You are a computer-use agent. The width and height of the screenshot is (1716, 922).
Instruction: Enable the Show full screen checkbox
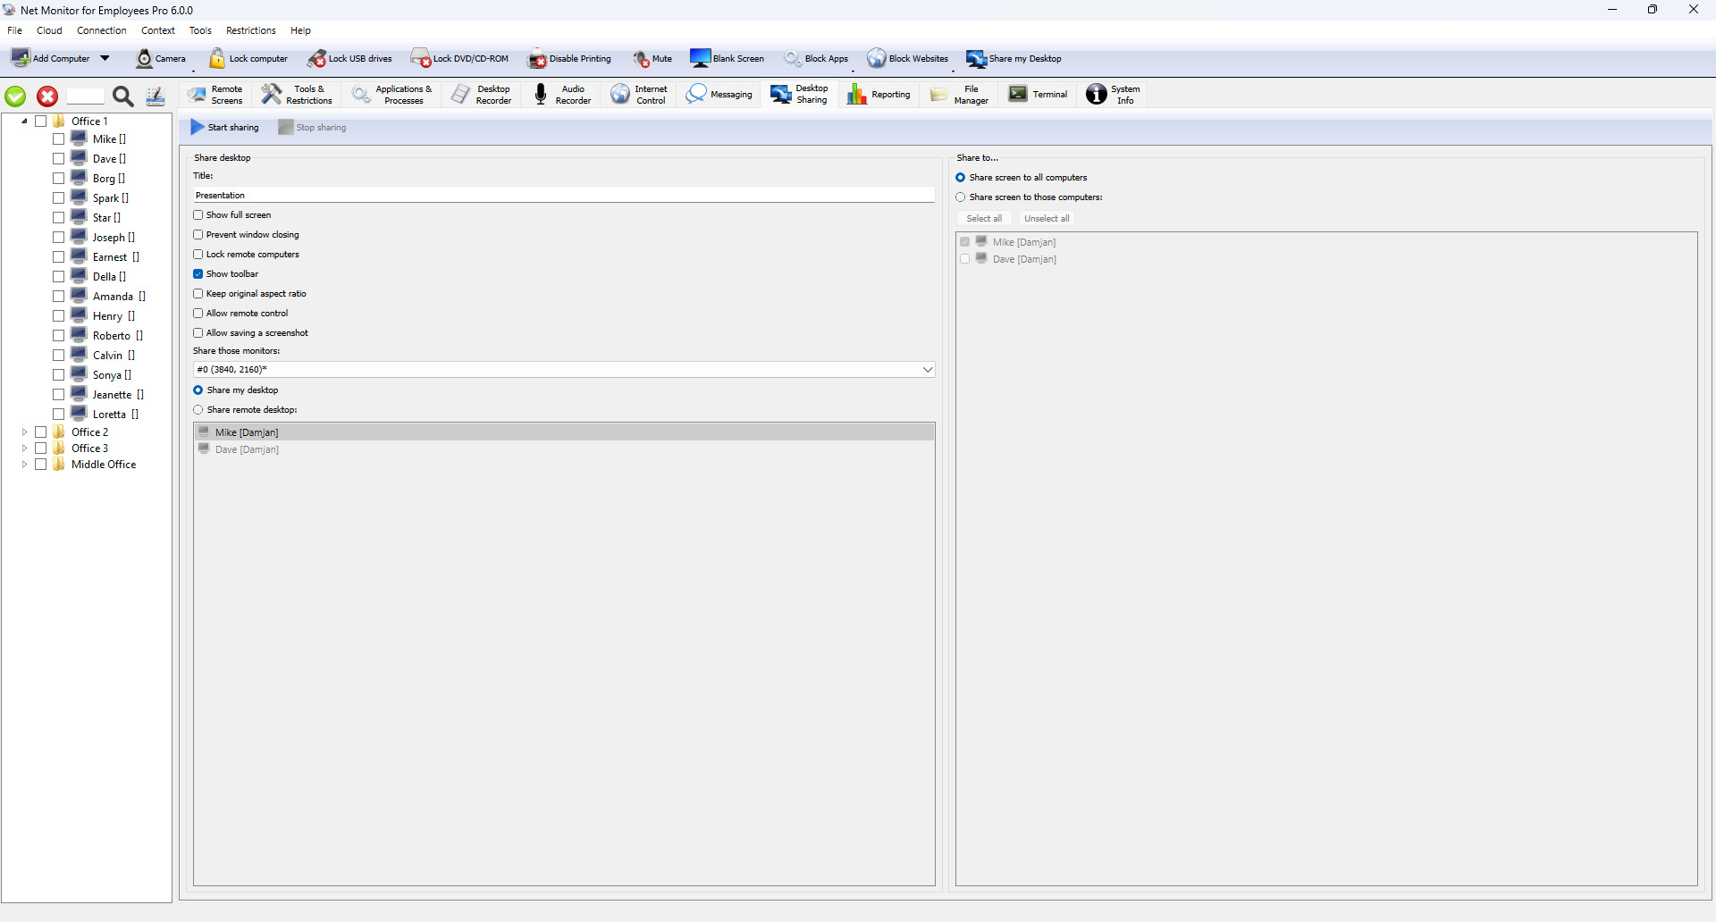tap(198, 215)
